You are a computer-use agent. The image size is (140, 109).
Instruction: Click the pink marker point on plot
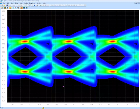[x=63, y=87]
